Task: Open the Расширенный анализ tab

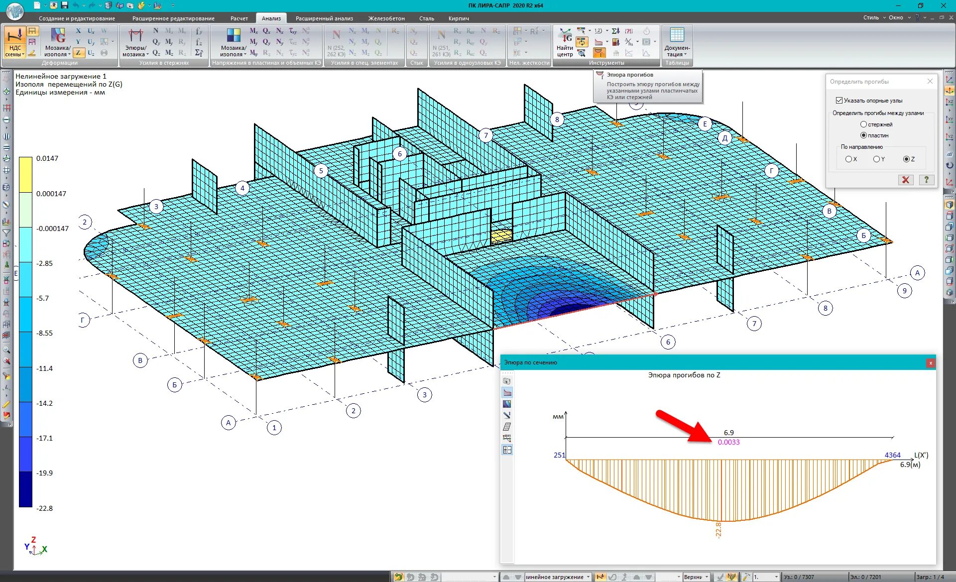Action: 324,18
